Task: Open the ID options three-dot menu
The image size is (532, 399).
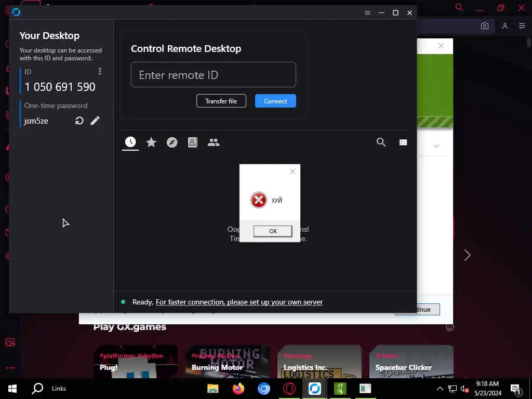Action: [x=99, y=71]
